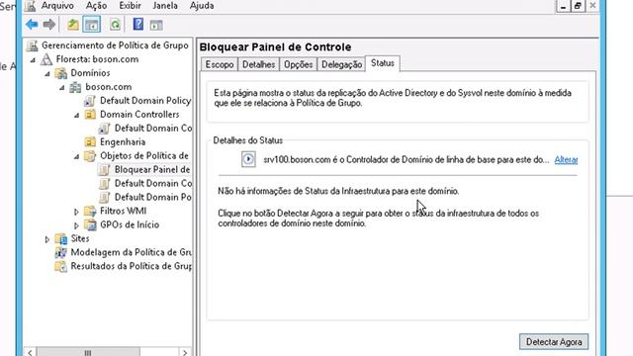Select Default Domain Policy under boson.com
This screenshot has width=633, height=356.
[145, 101]
